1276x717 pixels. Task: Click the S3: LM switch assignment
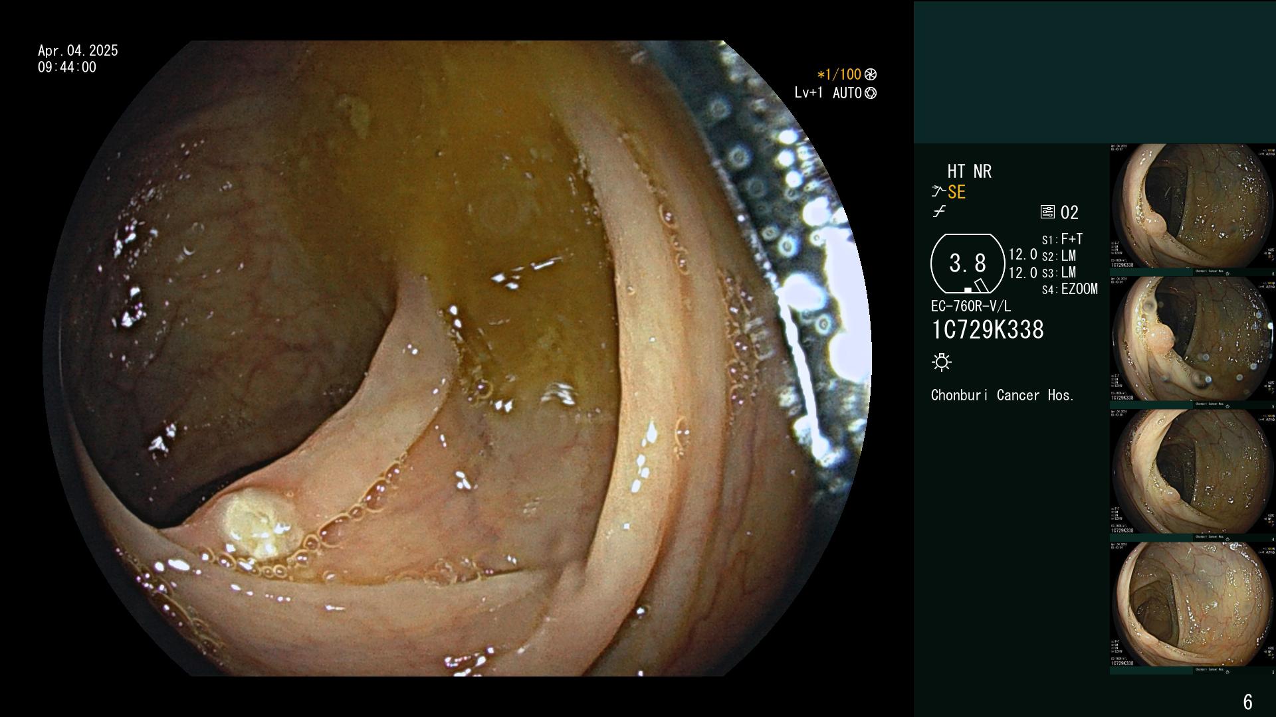[1059, 272]
